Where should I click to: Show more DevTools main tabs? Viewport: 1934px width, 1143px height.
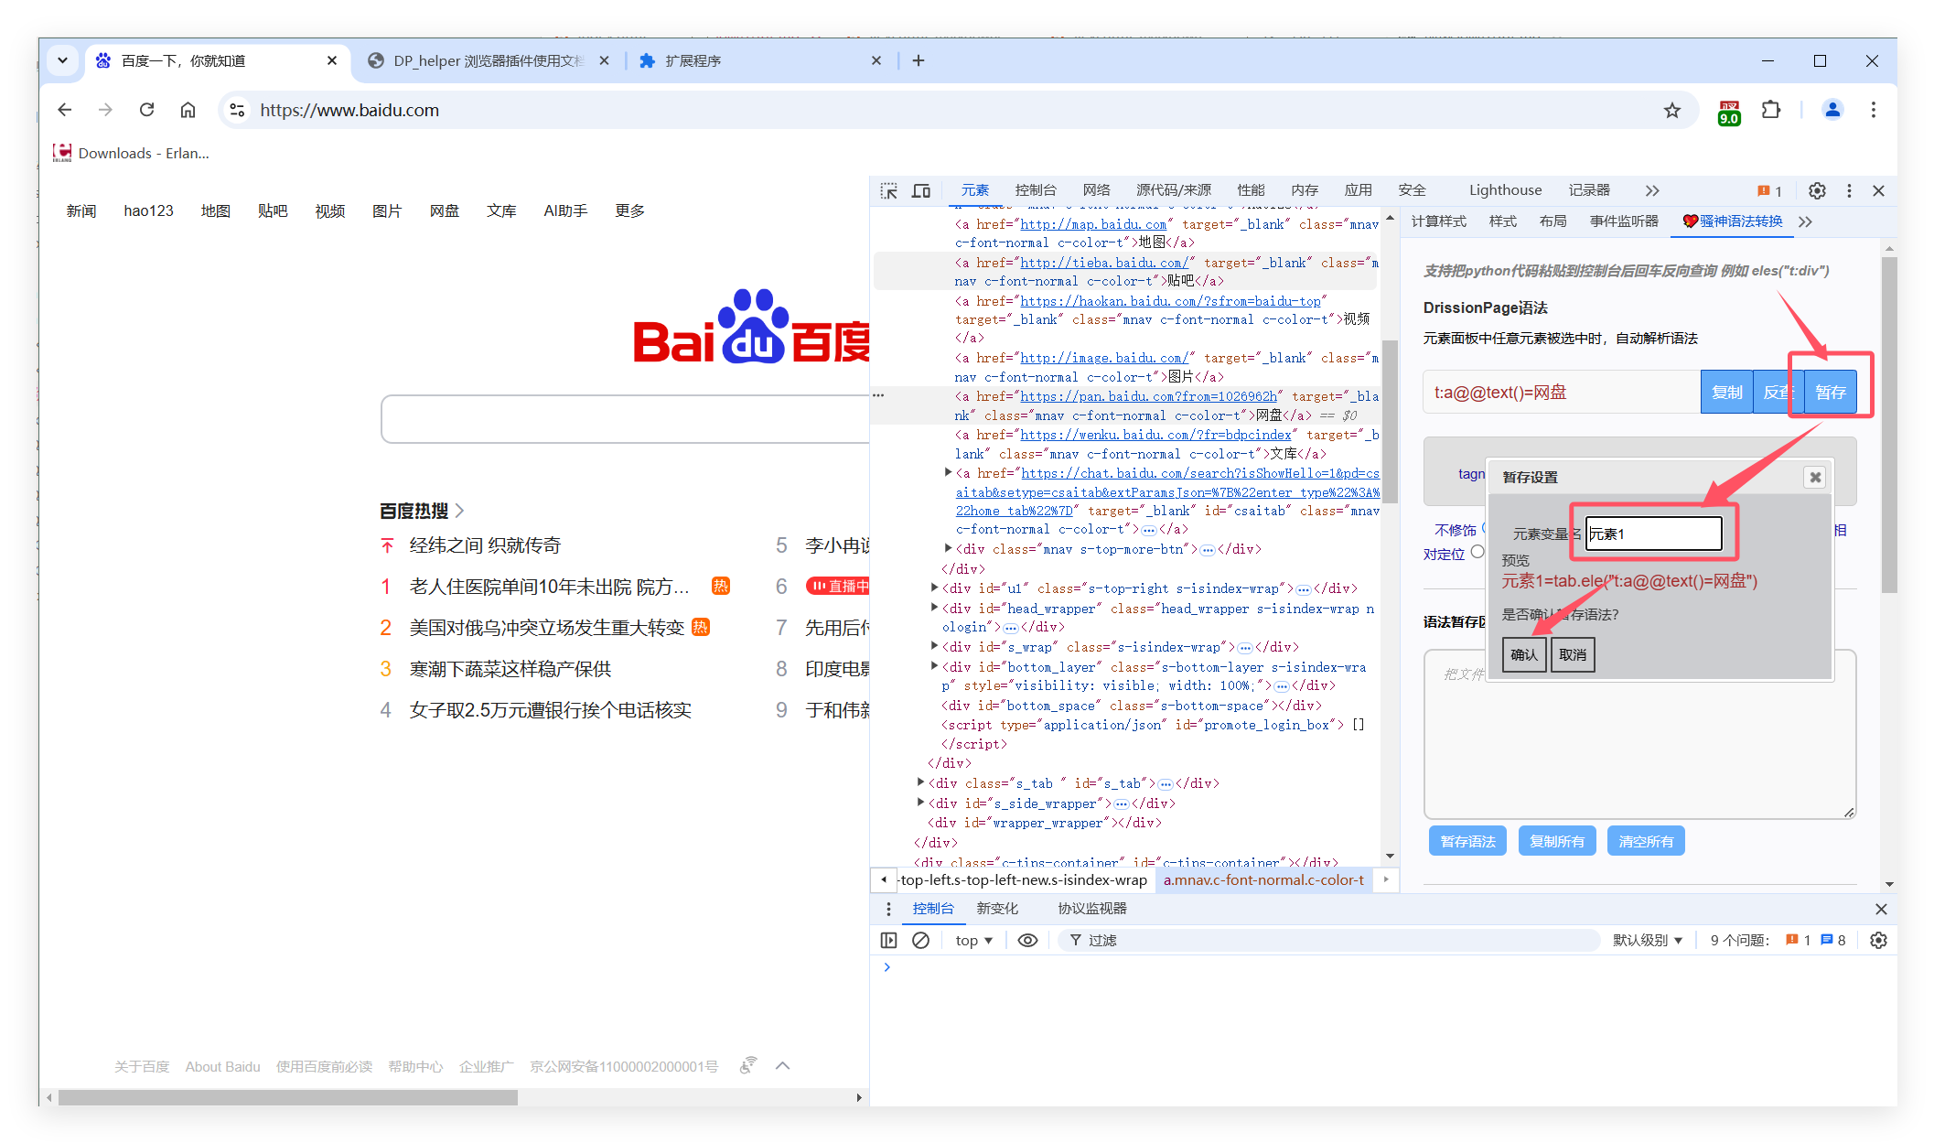click(1651, 190)
